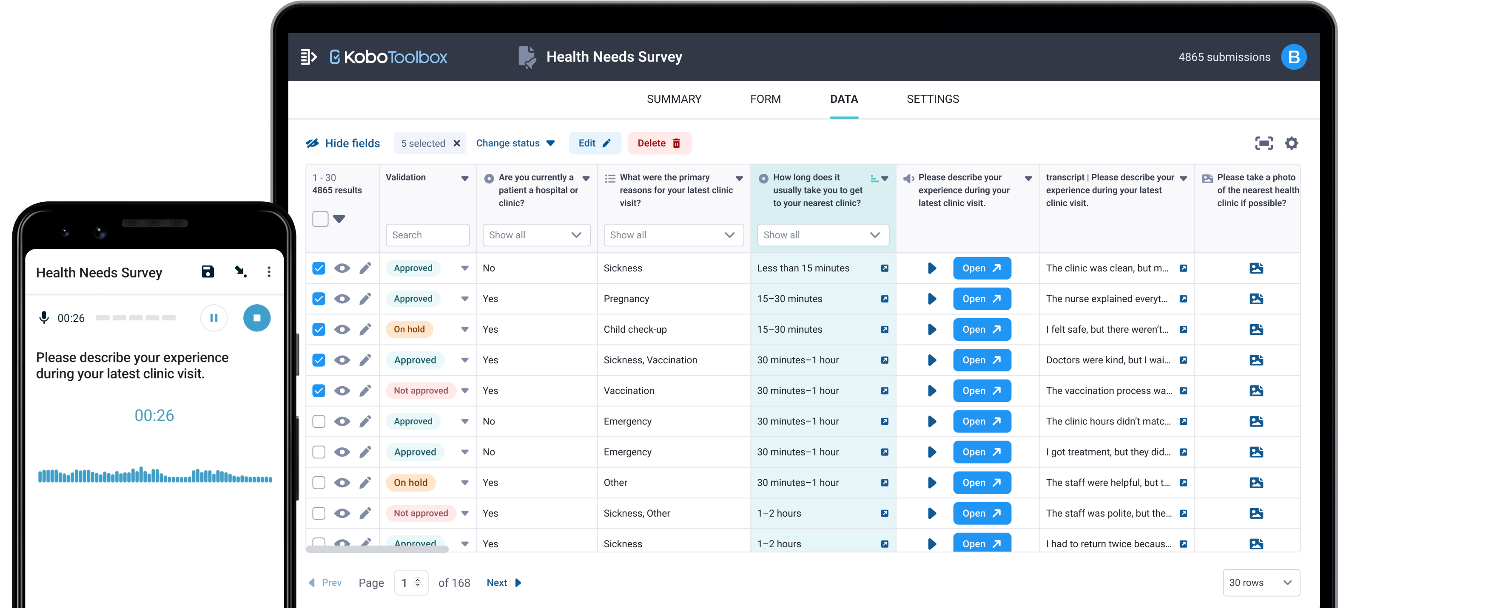Click the Validation Search input field

pos(427,235)
